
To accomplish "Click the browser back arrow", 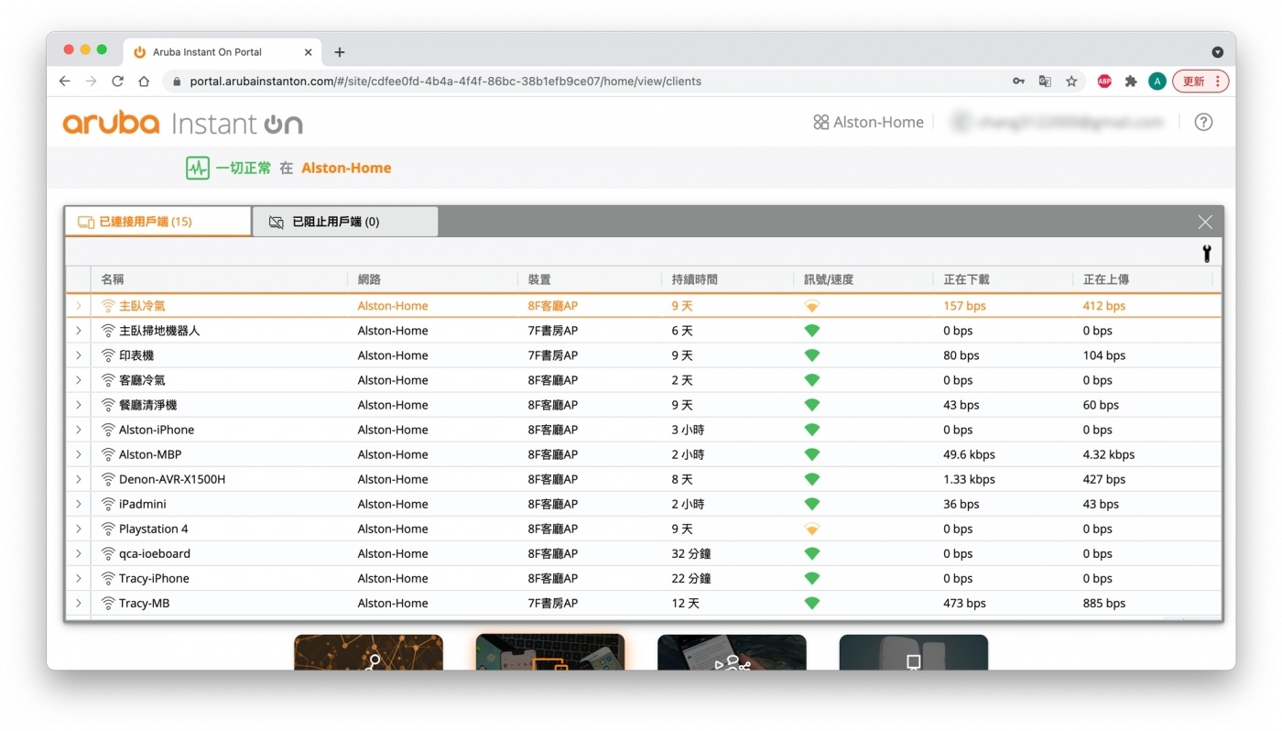I will click(x=64, y=81).
